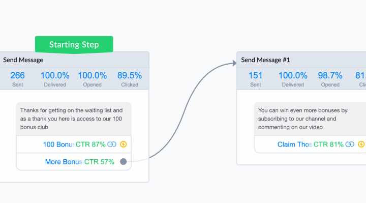The image size is (366, 203).
Task: Click the 89.5% Clicked statistic
Action: coord(130,79)
